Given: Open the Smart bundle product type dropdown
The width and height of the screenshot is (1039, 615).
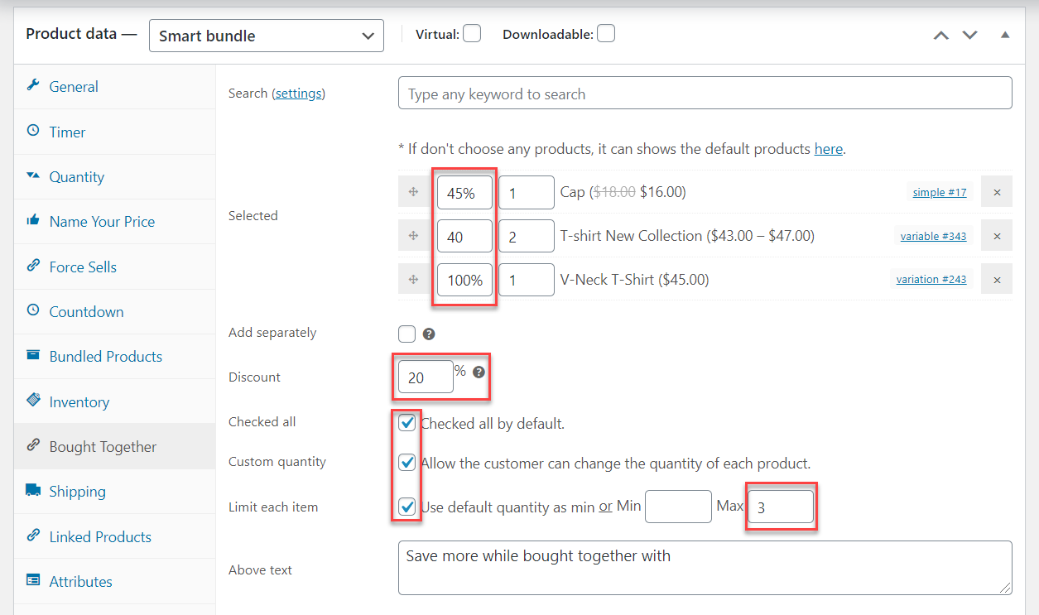Looking at the screenshot, I should pos(266,36).
